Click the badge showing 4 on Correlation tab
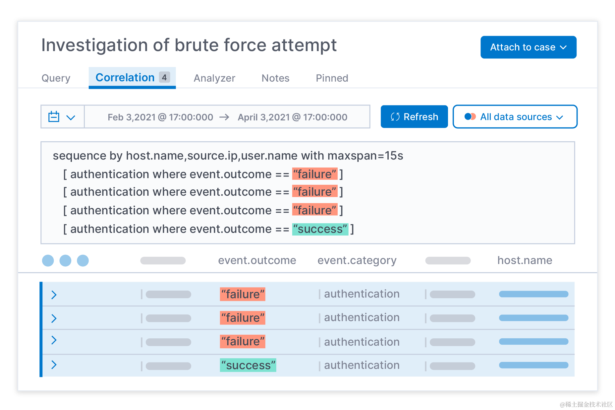This screenshot has height=410, width=615. [x=165, y=77]
